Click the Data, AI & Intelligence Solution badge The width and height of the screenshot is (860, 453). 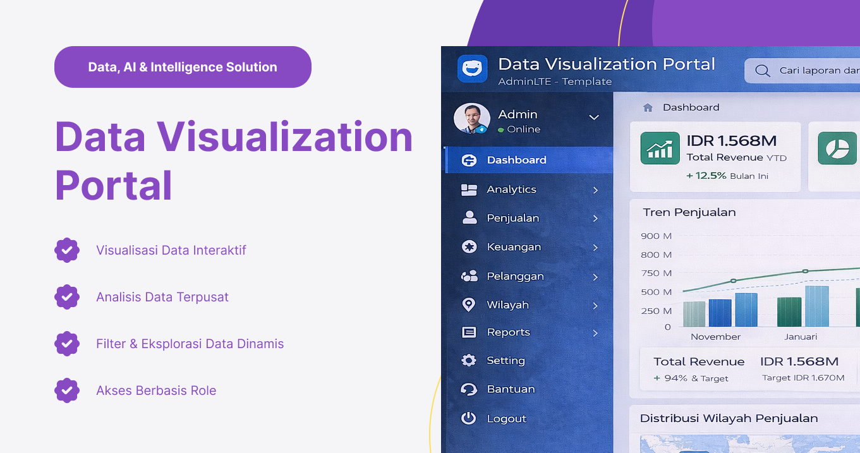(x=182, y=66)
